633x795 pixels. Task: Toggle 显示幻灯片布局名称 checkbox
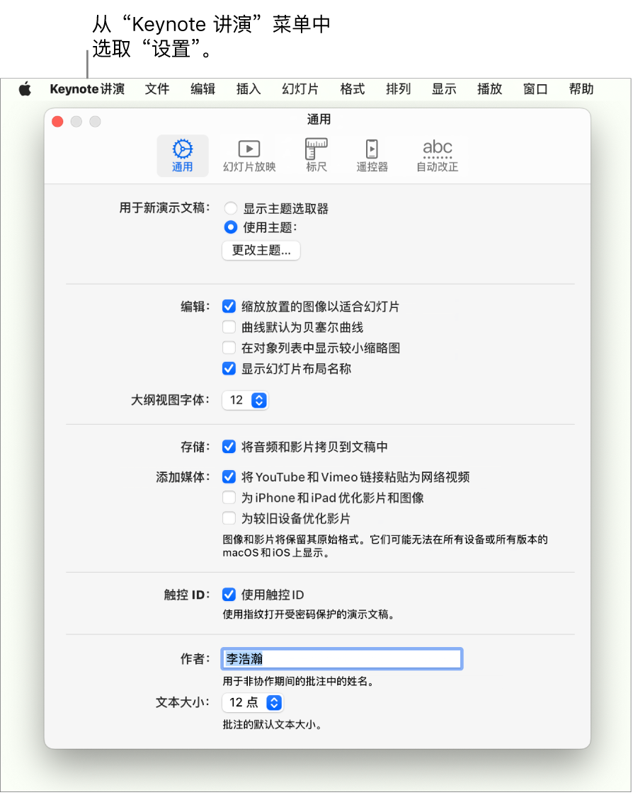pos(229,369)
